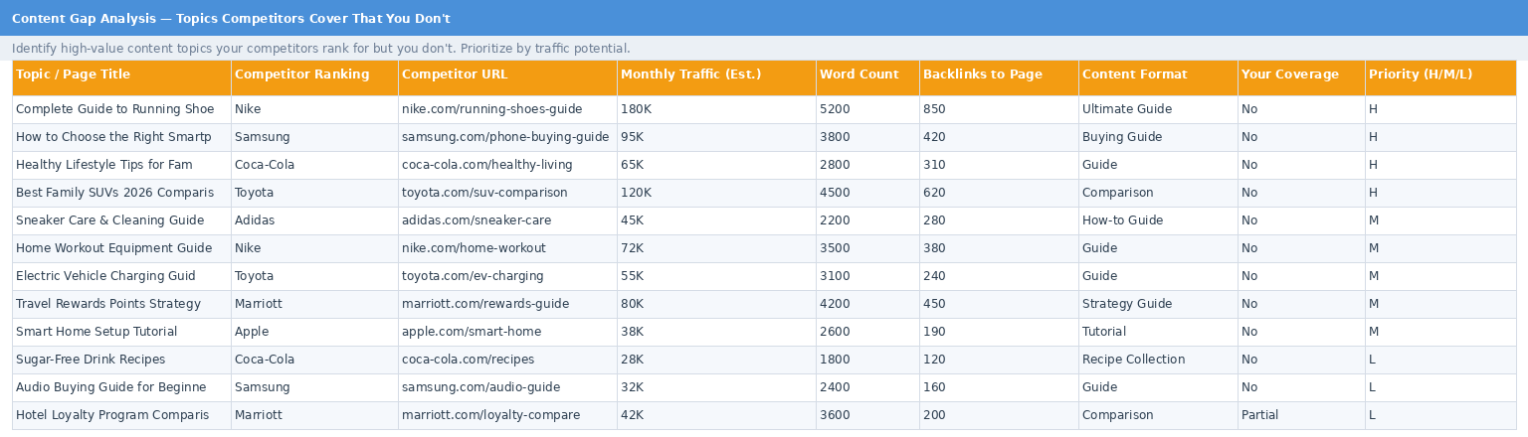Select the samsung.com/audio-guide URL cell
This screenshot has height=437, width=1528.
(507, 387)
